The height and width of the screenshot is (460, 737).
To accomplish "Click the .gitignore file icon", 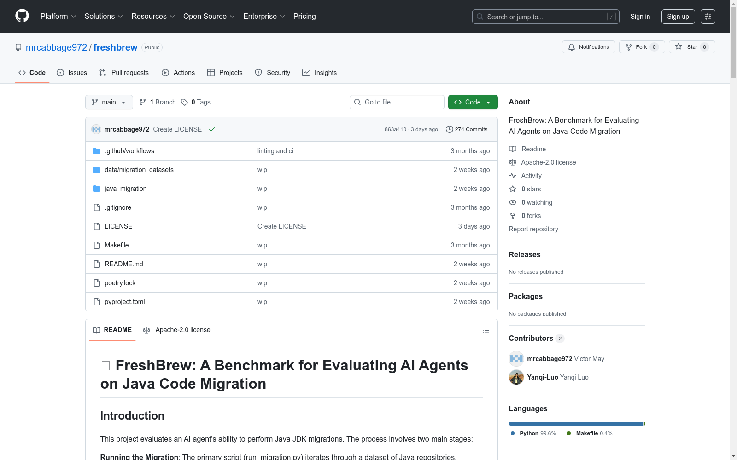I will click(x=97, y=207).
